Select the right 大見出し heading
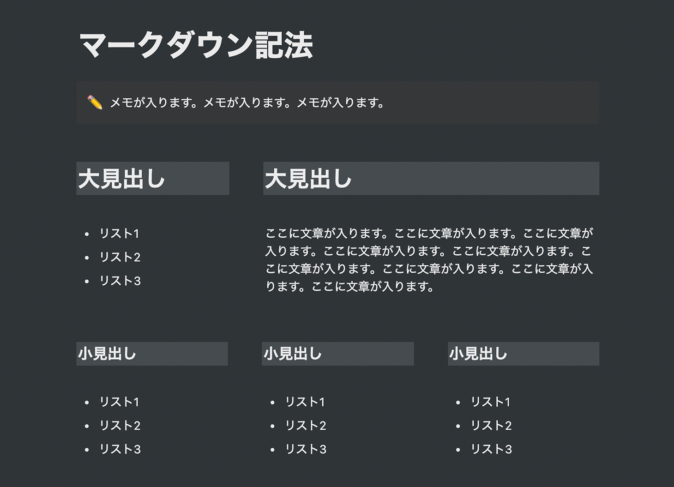The height and width of the screenshot is (487, 674). tap(431, 178)
